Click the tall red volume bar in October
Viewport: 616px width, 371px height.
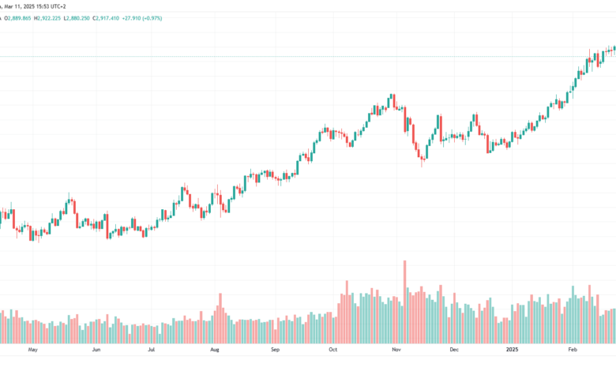[x=347, y=312]
